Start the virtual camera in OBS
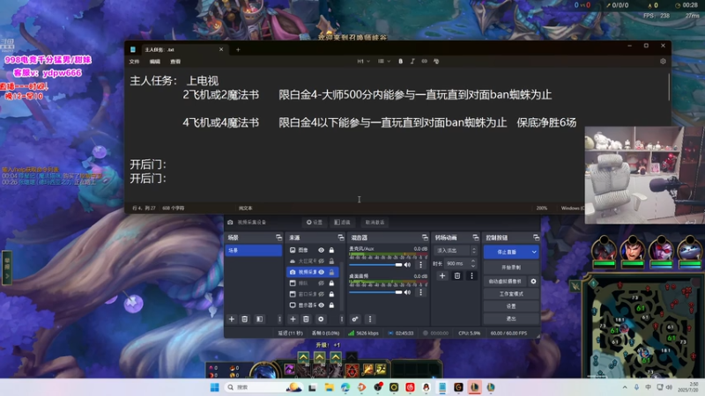 pyautogui.click(x=505, y=282)
